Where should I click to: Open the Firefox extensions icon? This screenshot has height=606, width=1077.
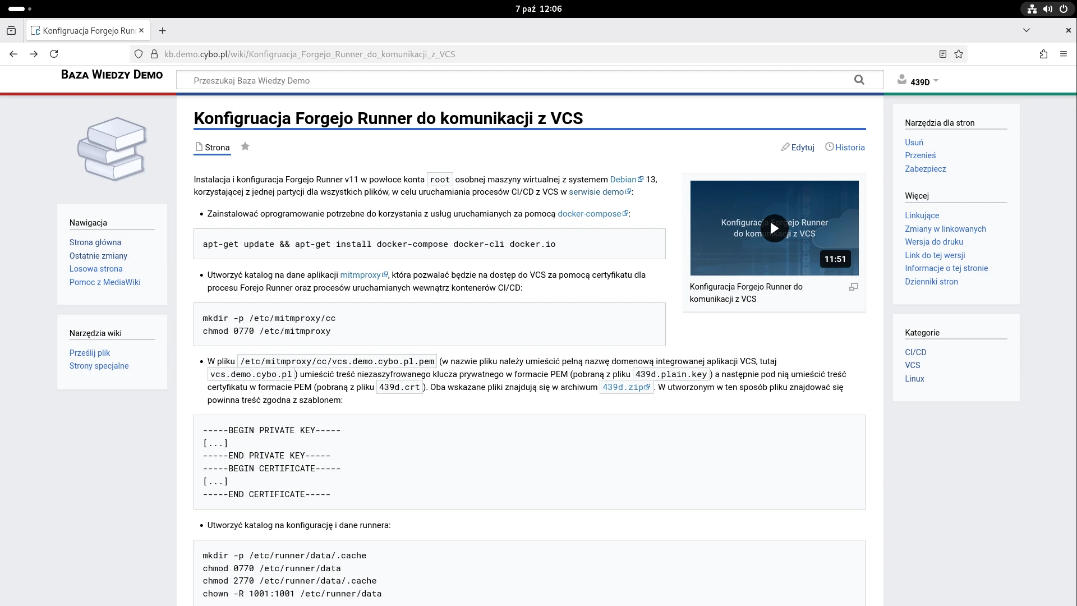(1043, 54)
